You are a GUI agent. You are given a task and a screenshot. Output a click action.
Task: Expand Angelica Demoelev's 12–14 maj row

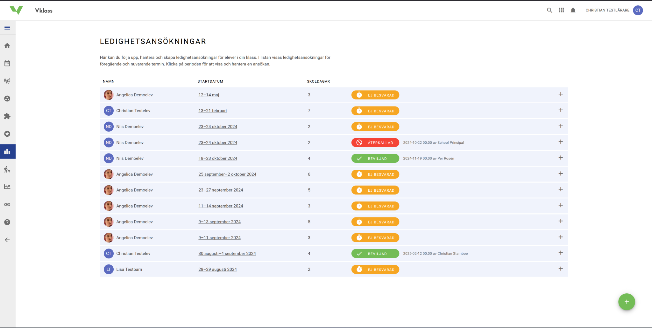click(561, 94)
